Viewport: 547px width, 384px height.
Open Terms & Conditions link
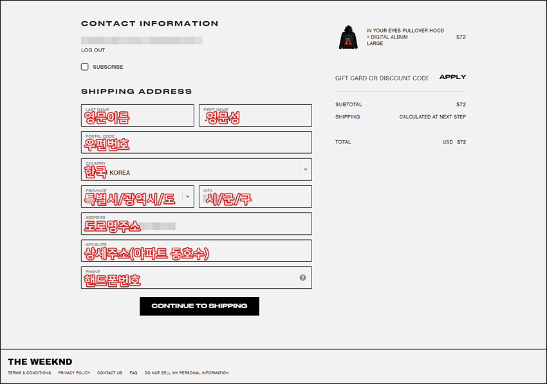[x=30, y=373]
